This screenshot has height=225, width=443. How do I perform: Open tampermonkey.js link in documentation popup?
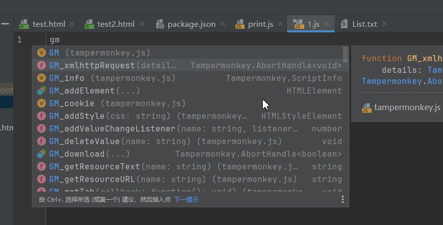pyautogui.click(x=407, y=107)
